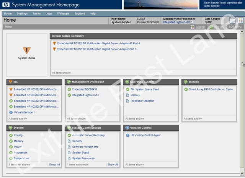Show All items in System panel

point(54,164)
